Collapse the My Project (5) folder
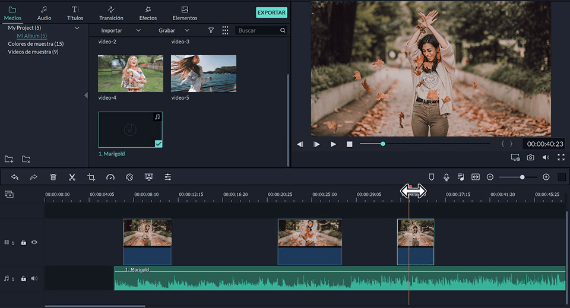 pos(77,28)
